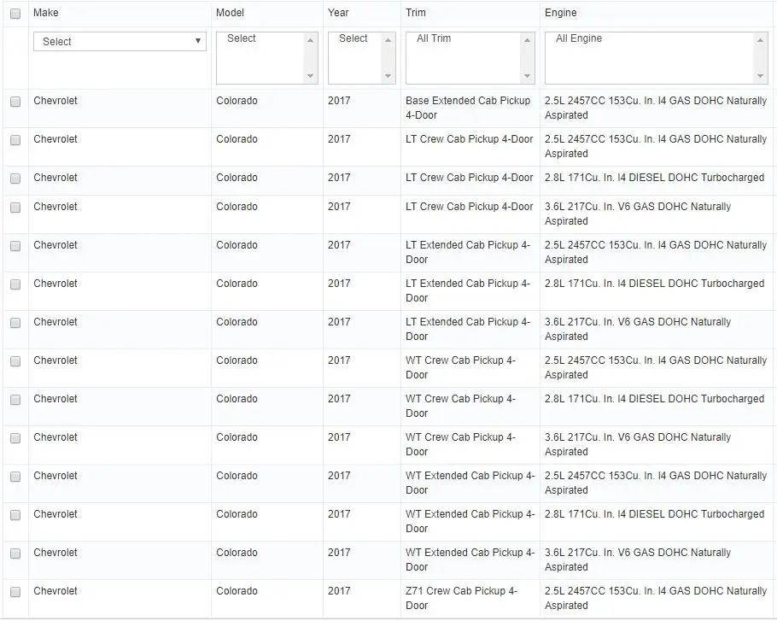Check WT Extended Cab 2.5L row checkbox
The image size is (777, 621).
click(15, 477)
